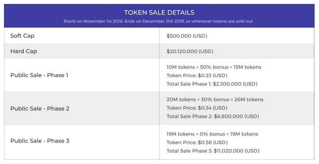Select the $500,000 (USD) soft cap value
The height and width of the screenshot is (164, 319).
pos(187,36)
